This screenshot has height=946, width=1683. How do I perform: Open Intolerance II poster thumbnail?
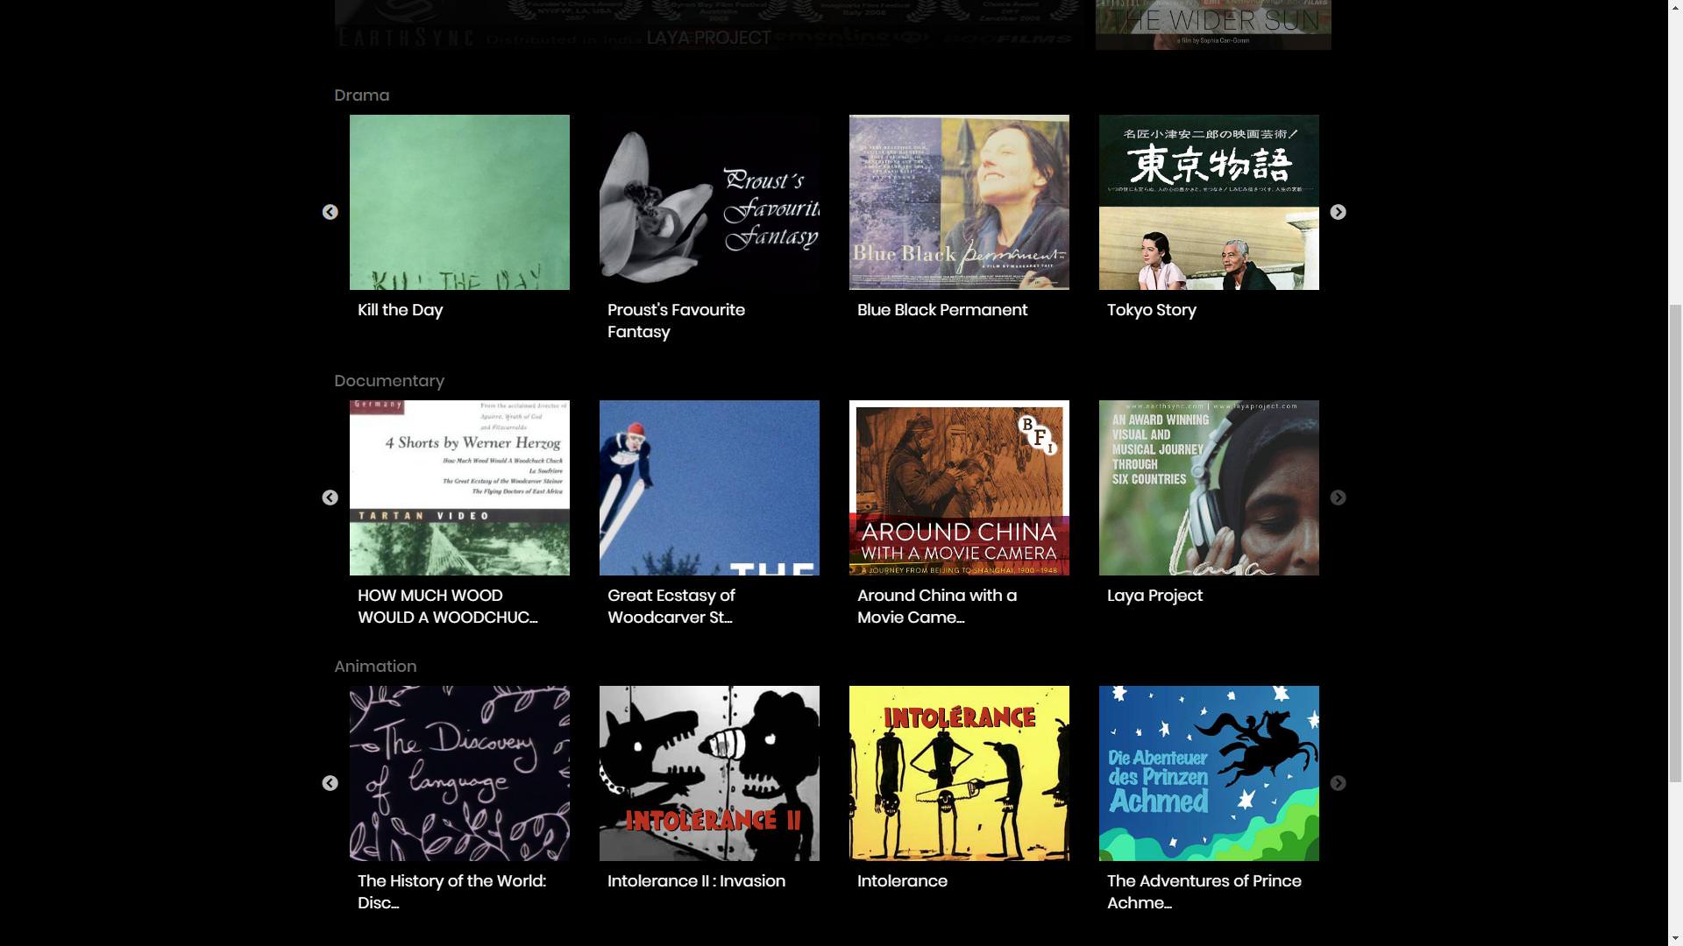tap(709, 773)
